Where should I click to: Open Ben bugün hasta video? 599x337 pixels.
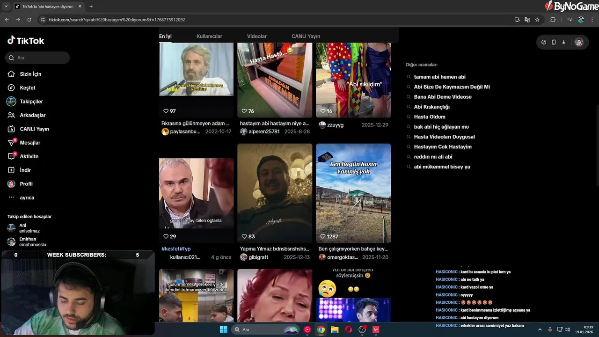[x=353, y=193]
